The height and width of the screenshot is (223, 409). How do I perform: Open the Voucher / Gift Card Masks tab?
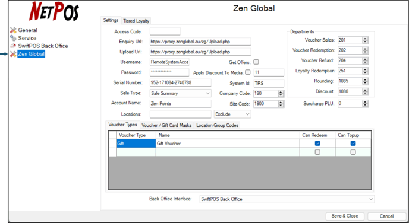[x=166, y=125]
